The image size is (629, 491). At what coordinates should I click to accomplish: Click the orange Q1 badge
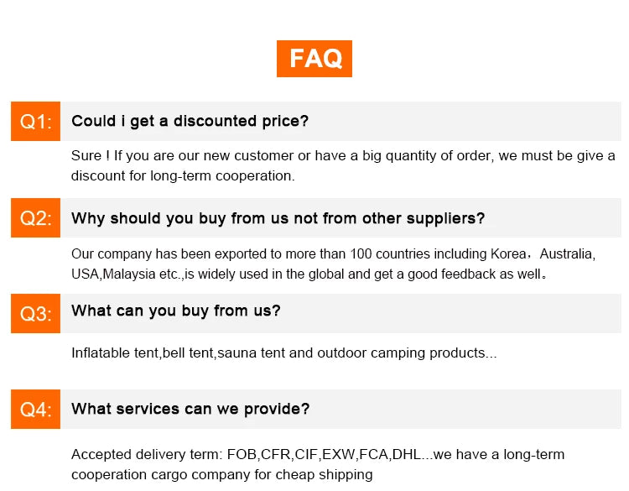[x=35, y=122]
